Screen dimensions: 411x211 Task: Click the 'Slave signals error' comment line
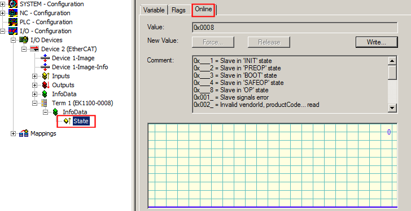point(231,97)
